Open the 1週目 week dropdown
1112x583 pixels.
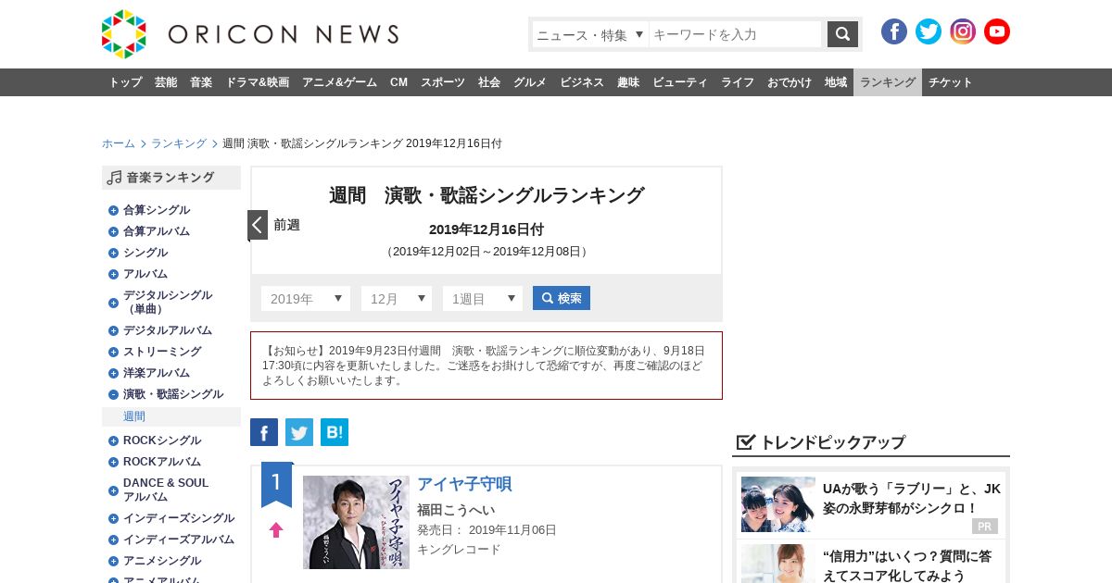pos(483,298)
